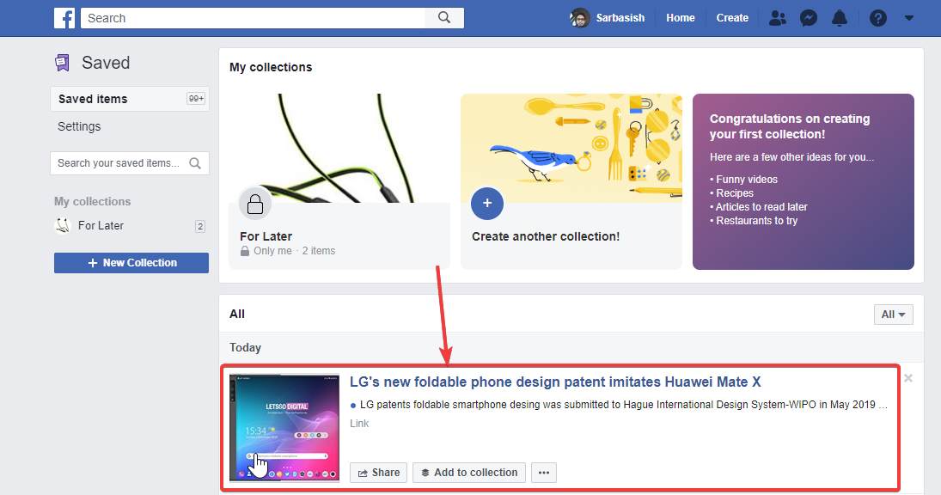The width and height of the screenshot is (941, 495).
Task: Open the Quick Help question mark icon
Action: point(878,18)
